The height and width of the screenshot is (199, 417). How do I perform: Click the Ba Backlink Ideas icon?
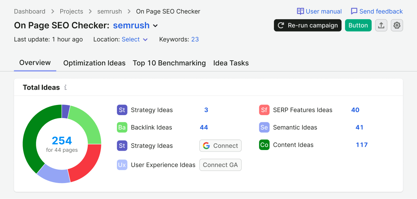point(122,127)
